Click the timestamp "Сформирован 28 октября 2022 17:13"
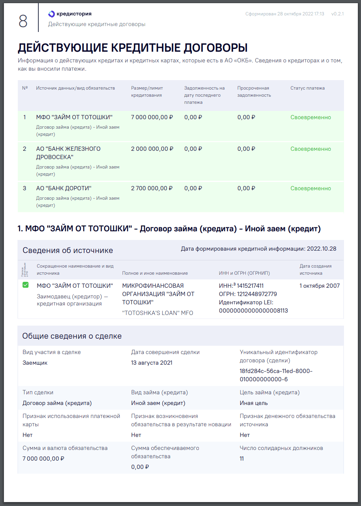 (285, 14)
